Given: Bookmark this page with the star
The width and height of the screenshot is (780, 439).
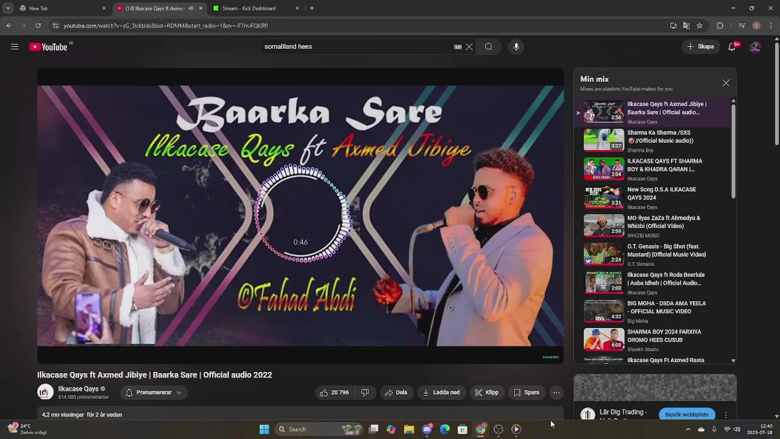Looking at the screenshot, I should click(x=700, y=26).
